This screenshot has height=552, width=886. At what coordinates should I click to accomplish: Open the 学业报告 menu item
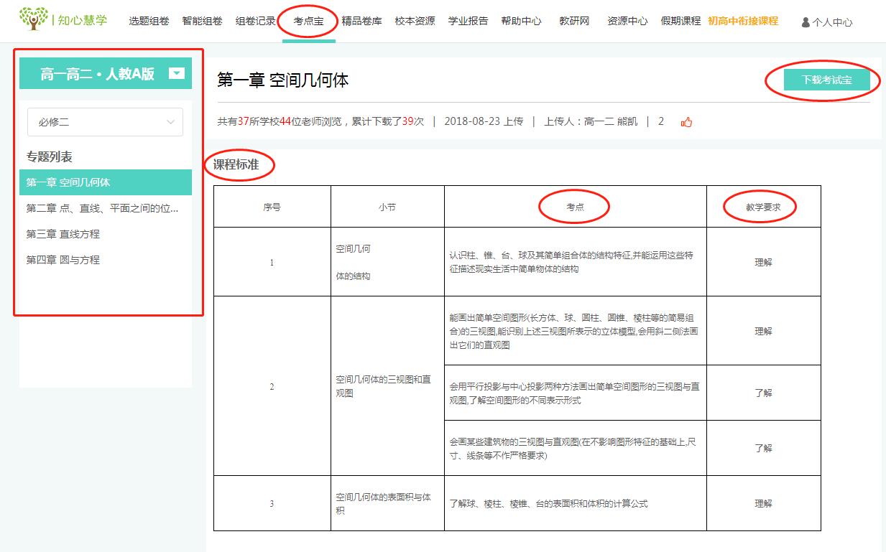pos(467,21)
